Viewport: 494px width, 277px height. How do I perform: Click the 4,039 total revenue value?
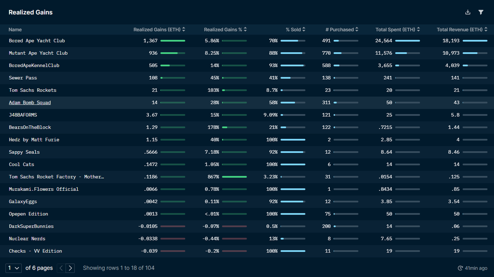coord(452,65)
